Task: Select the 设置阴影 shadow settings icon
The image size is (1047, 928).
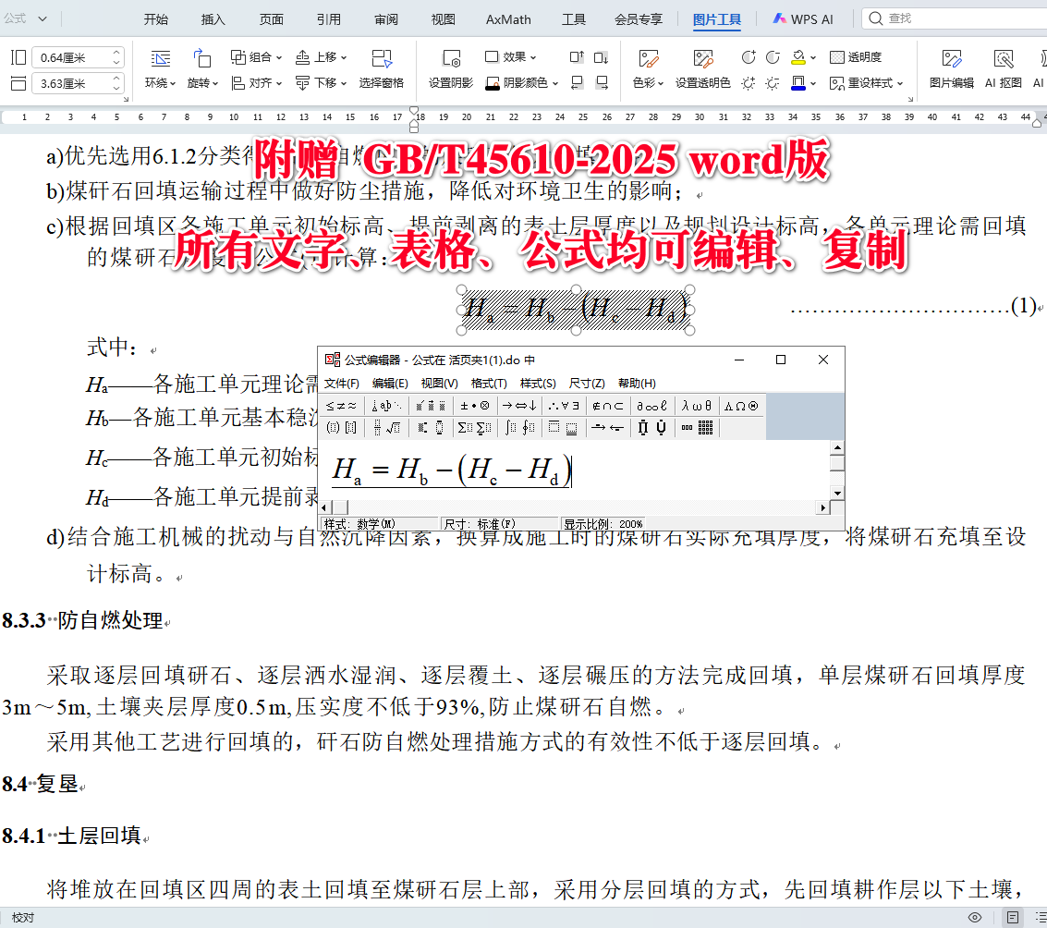Action: [452, 68]
